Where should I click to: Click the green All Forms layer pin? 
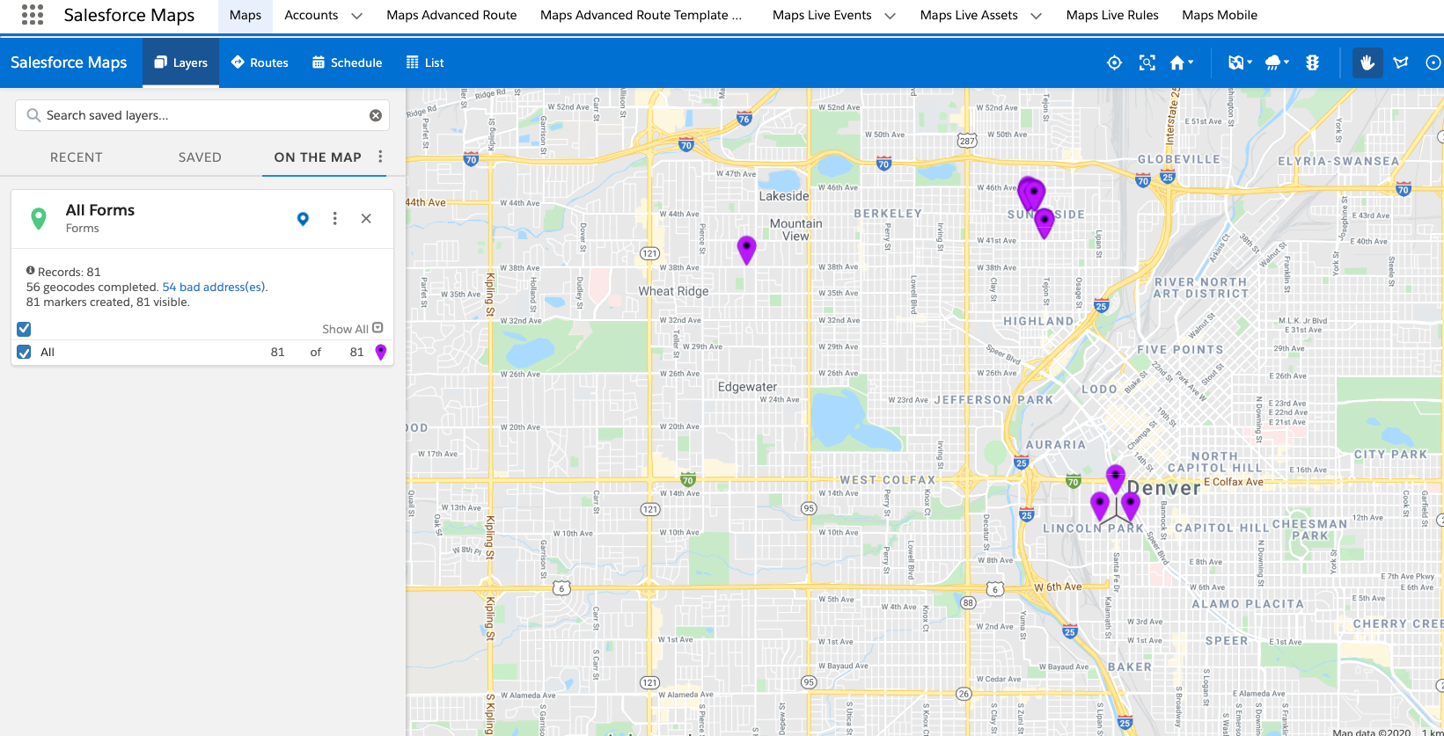38,219
